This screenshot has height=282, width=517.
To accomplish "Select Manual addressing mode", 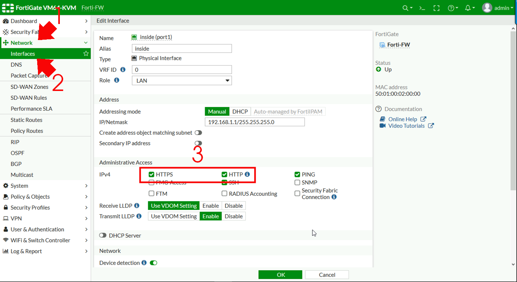I will pos(217,112).
